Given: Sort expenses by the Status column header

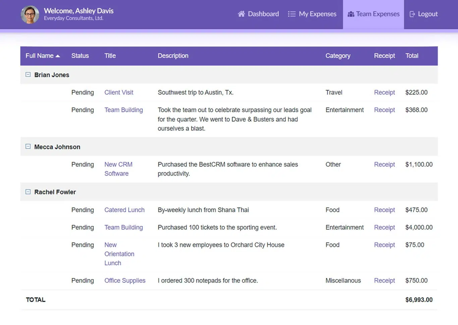Looking at the screenshot, I should coord(80,56).
